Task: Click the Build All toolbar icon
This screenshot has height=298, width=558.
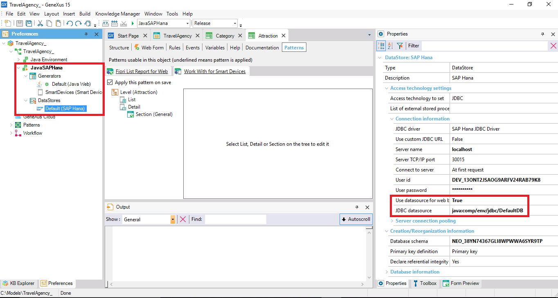Action: pos(106,24)
